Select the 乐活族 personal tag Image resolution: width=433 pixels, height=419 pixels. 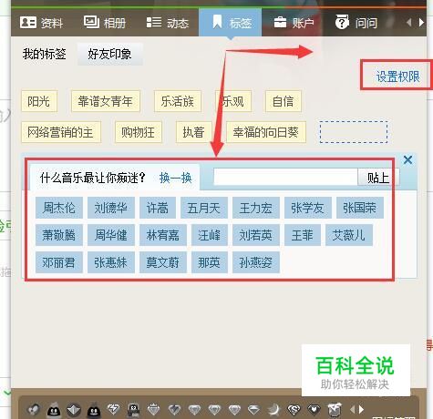(178, 101)
